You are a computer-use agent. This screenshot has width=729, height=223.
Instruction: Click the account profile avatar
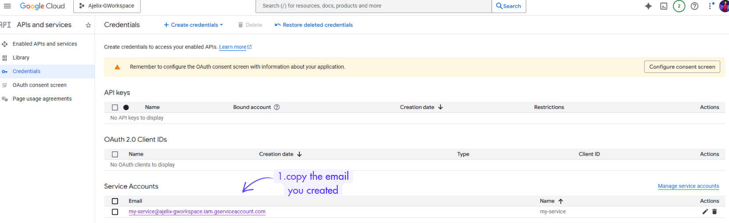click(724, 6)
